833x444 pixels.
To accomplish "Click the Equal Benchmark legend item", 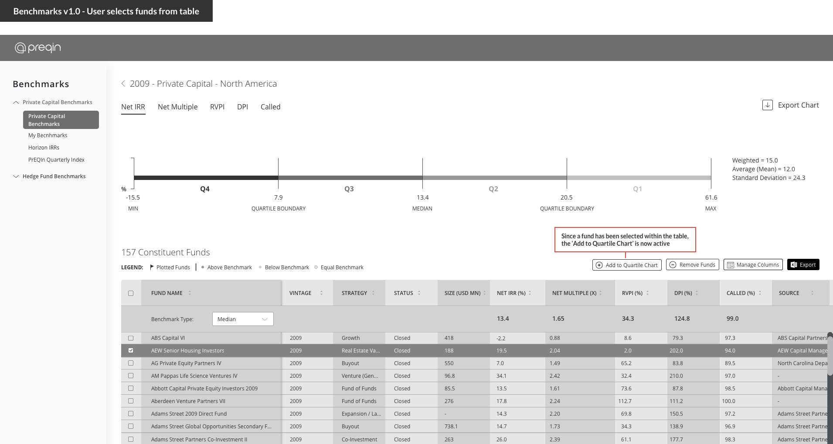I will pos(339,268).
